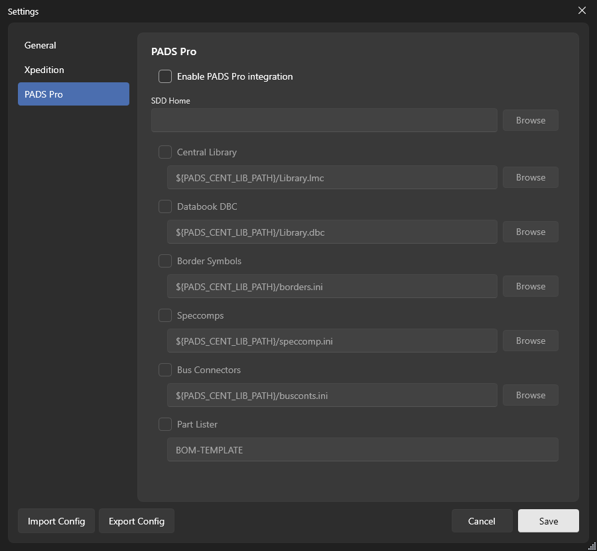The width and height of the screenshot is (597, 551).
Task: Click the borders.ini path field
Action: point(332,287)
